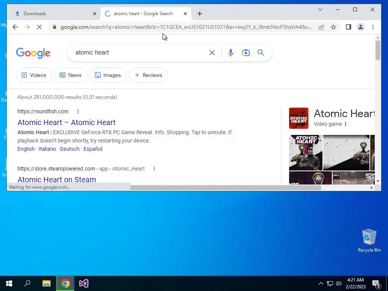
Task: Open site information padlock icon
Action: (x=55, y=27)
